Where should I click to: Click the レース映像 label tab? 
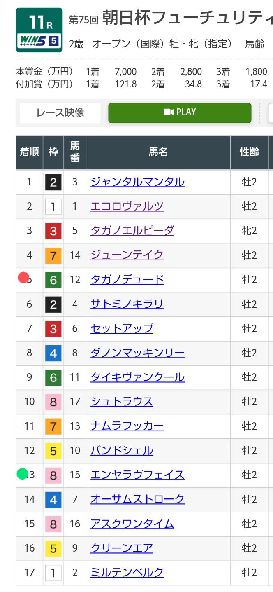(x=60, y=112)
